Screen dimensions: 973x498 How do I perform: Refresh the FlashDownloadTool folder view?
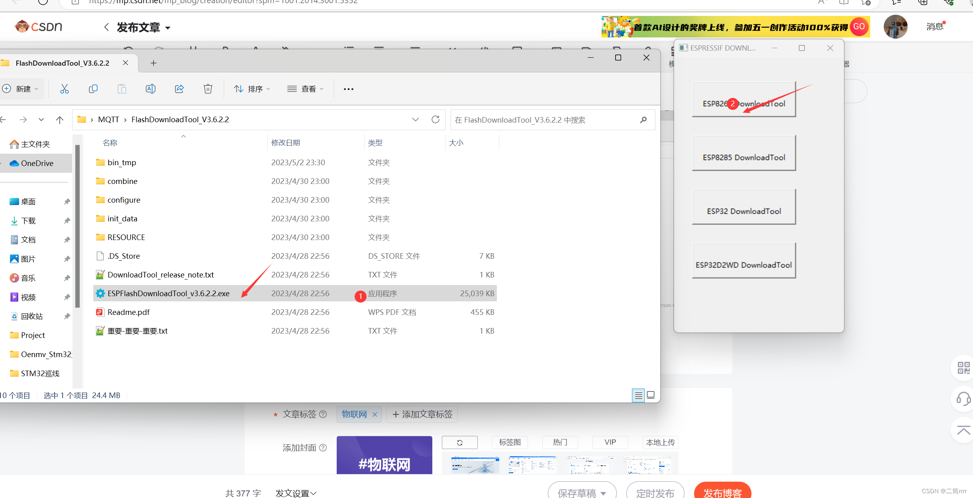[x=435, y=119]
